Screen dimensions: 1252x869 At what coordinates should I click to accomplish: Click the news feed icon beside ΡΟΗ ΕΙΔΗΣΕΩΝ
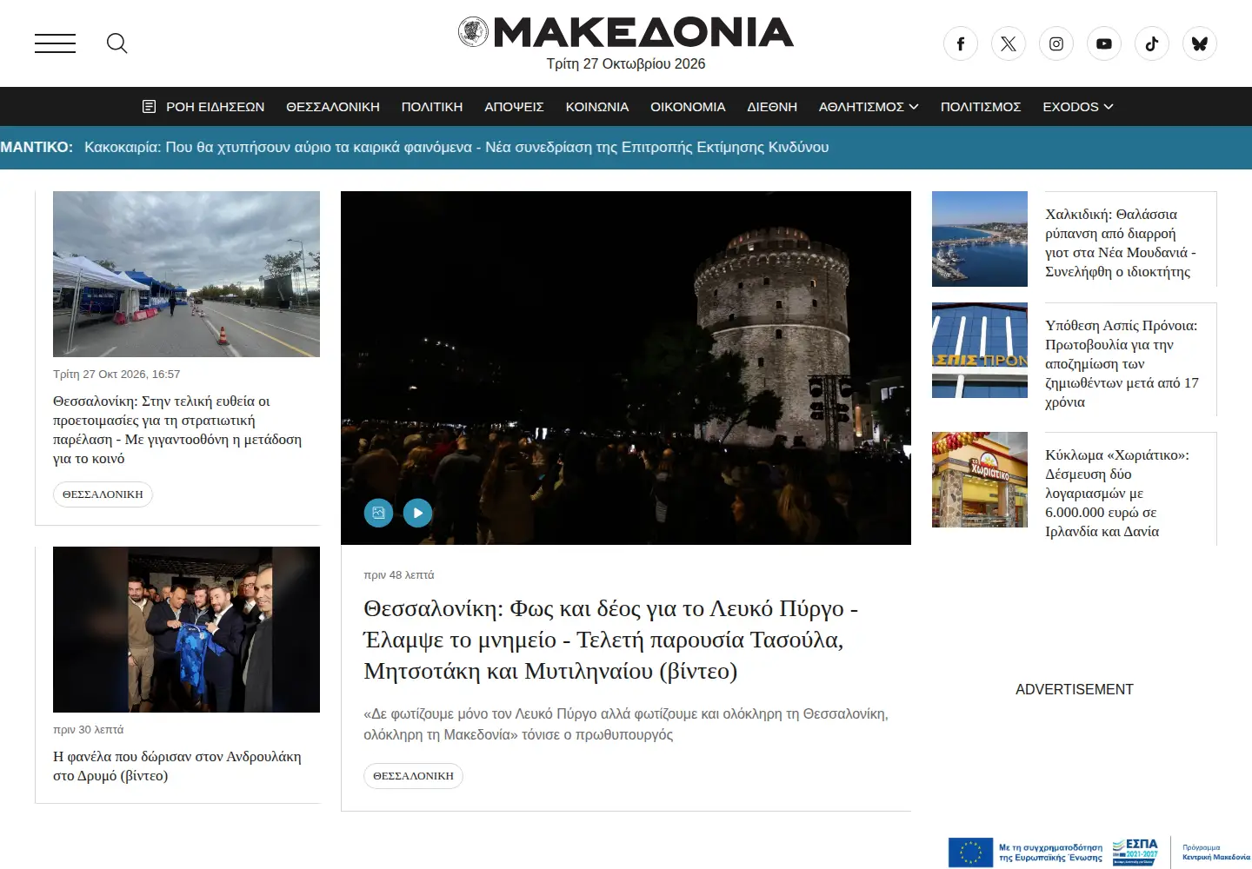coord(149,107)
